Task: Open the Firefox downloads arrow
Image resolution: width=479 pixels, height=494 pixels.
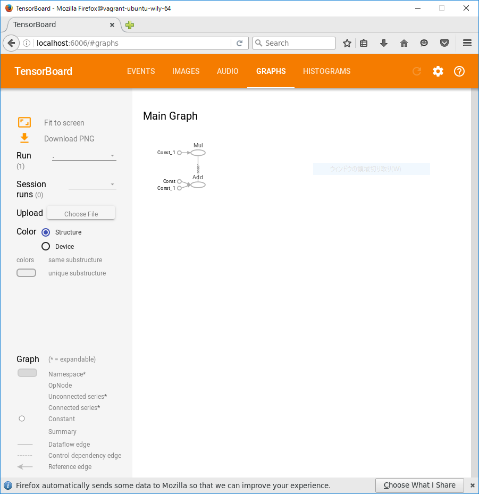Action: pos(384,43)
